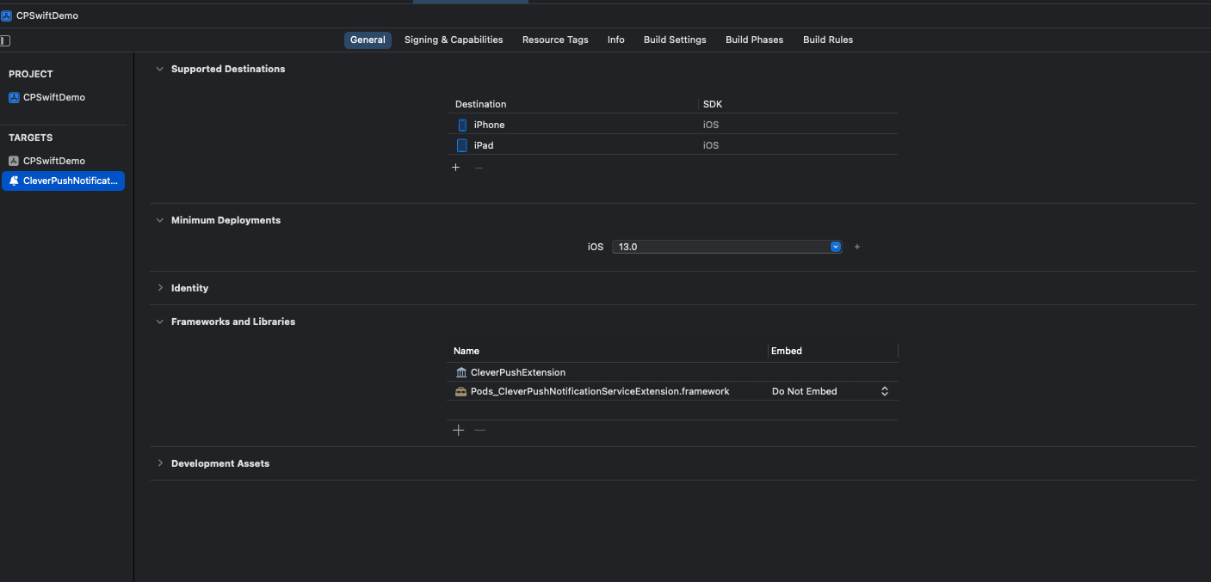Collapse the Frameworks and Libraries section
The width and height of the screenshot is (1211, 582).
pos(159,322)
